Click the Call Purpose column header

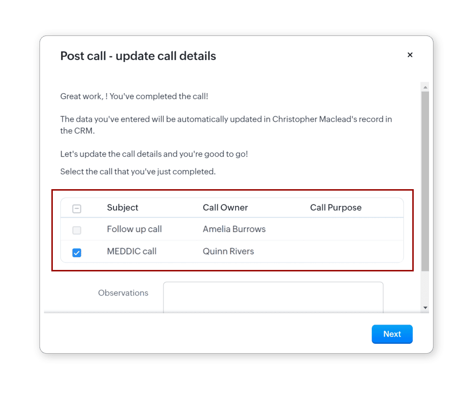point(336,207)
